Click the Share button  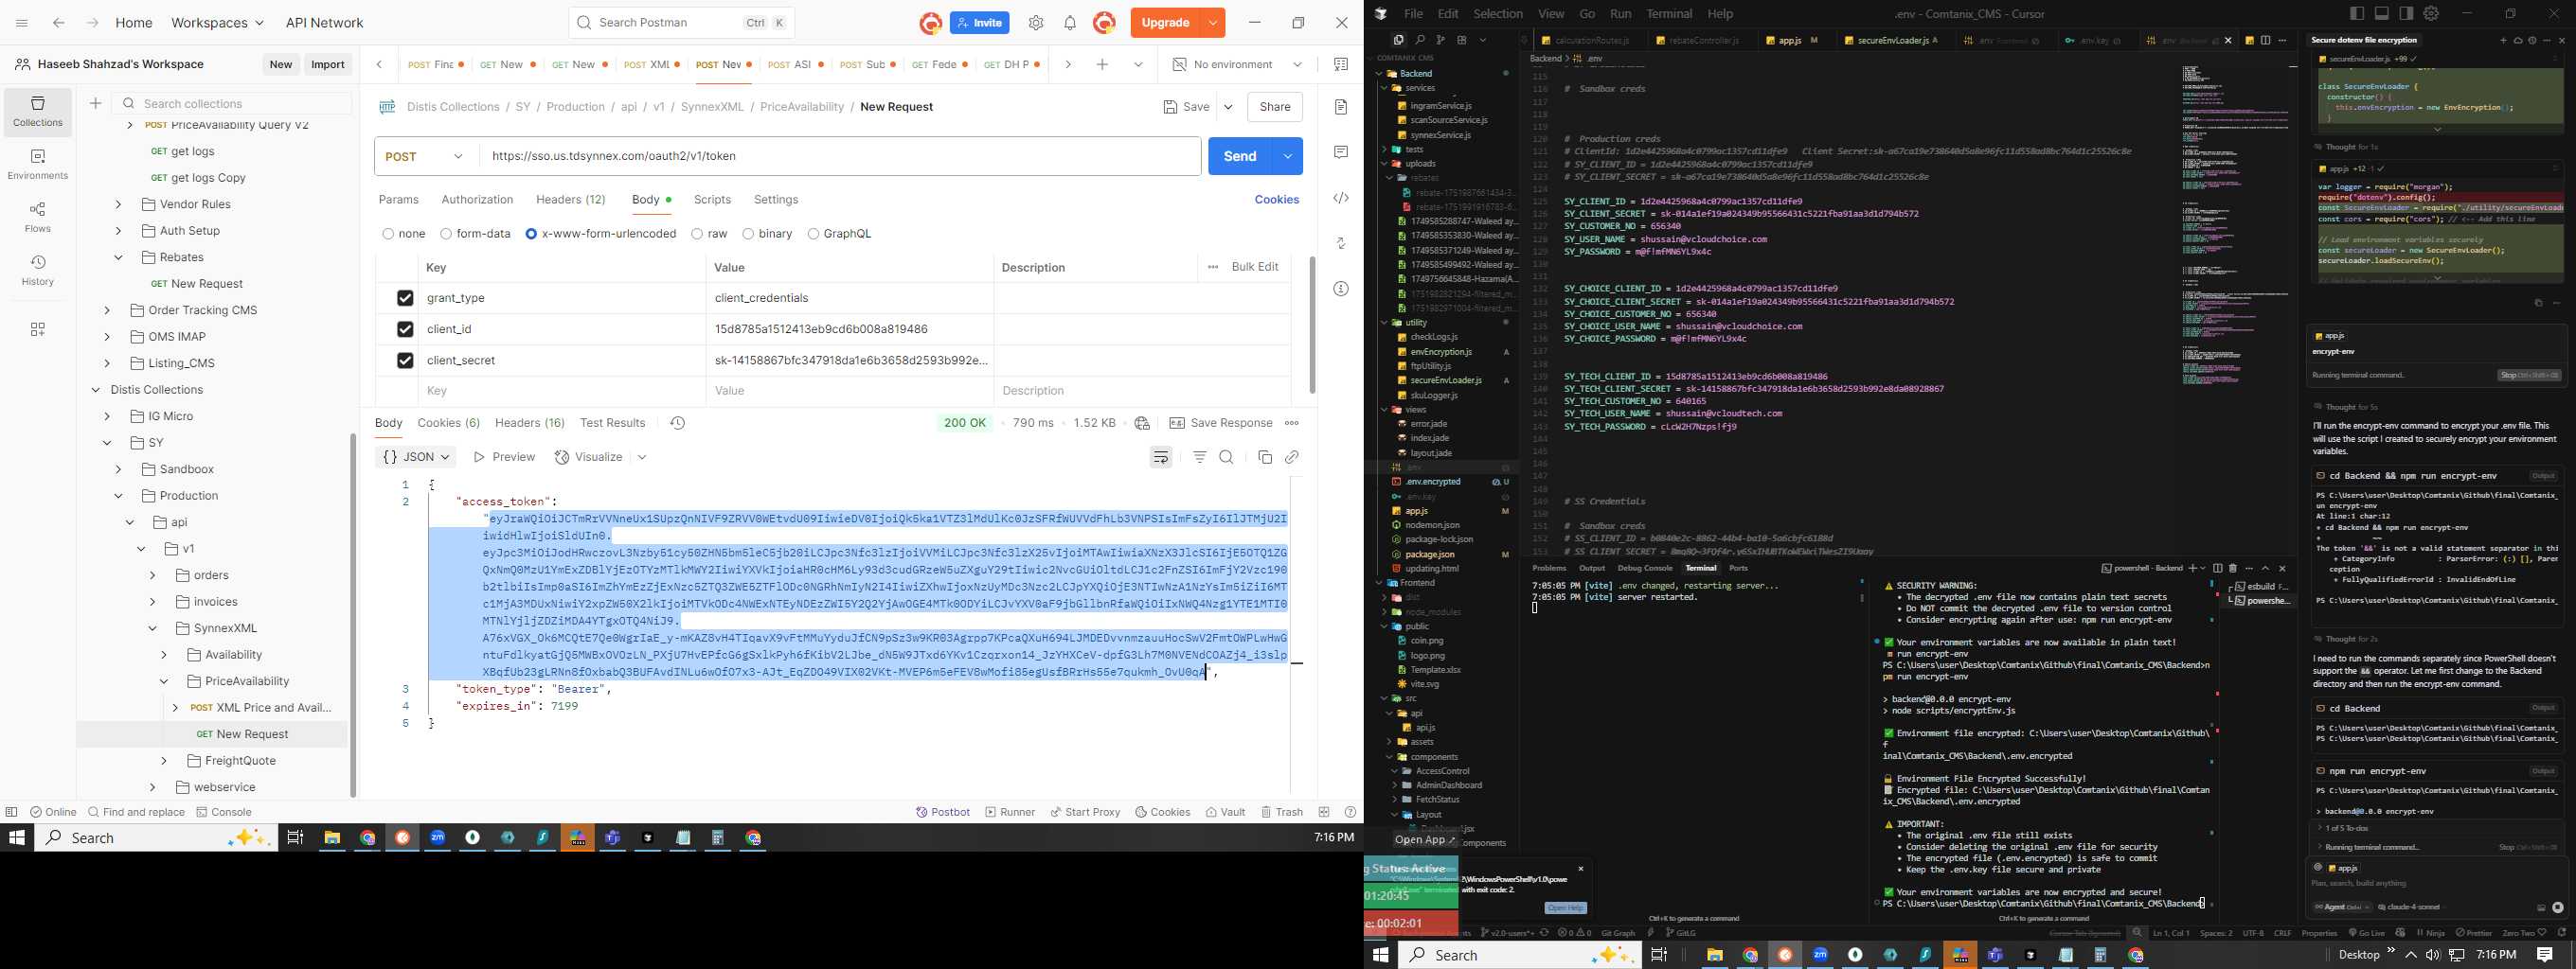[x=1275, y=107]
